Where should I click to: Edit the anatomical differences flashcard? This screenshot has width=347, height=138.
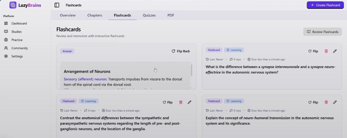[x=189, y=102]
